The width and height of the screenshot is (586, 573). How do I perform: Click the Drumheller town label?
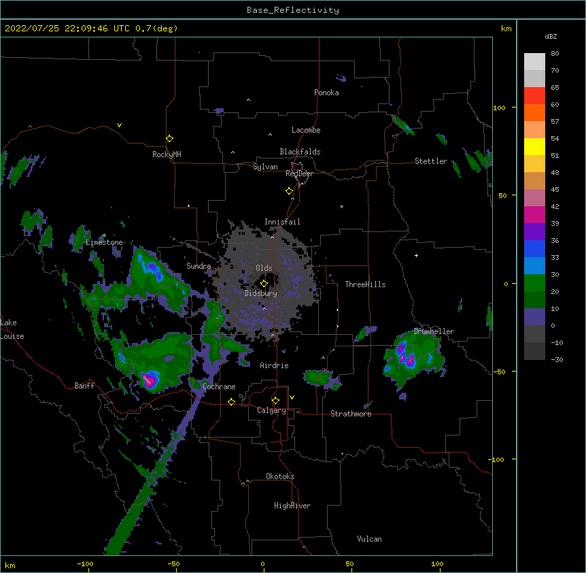[x=434, y=331]
